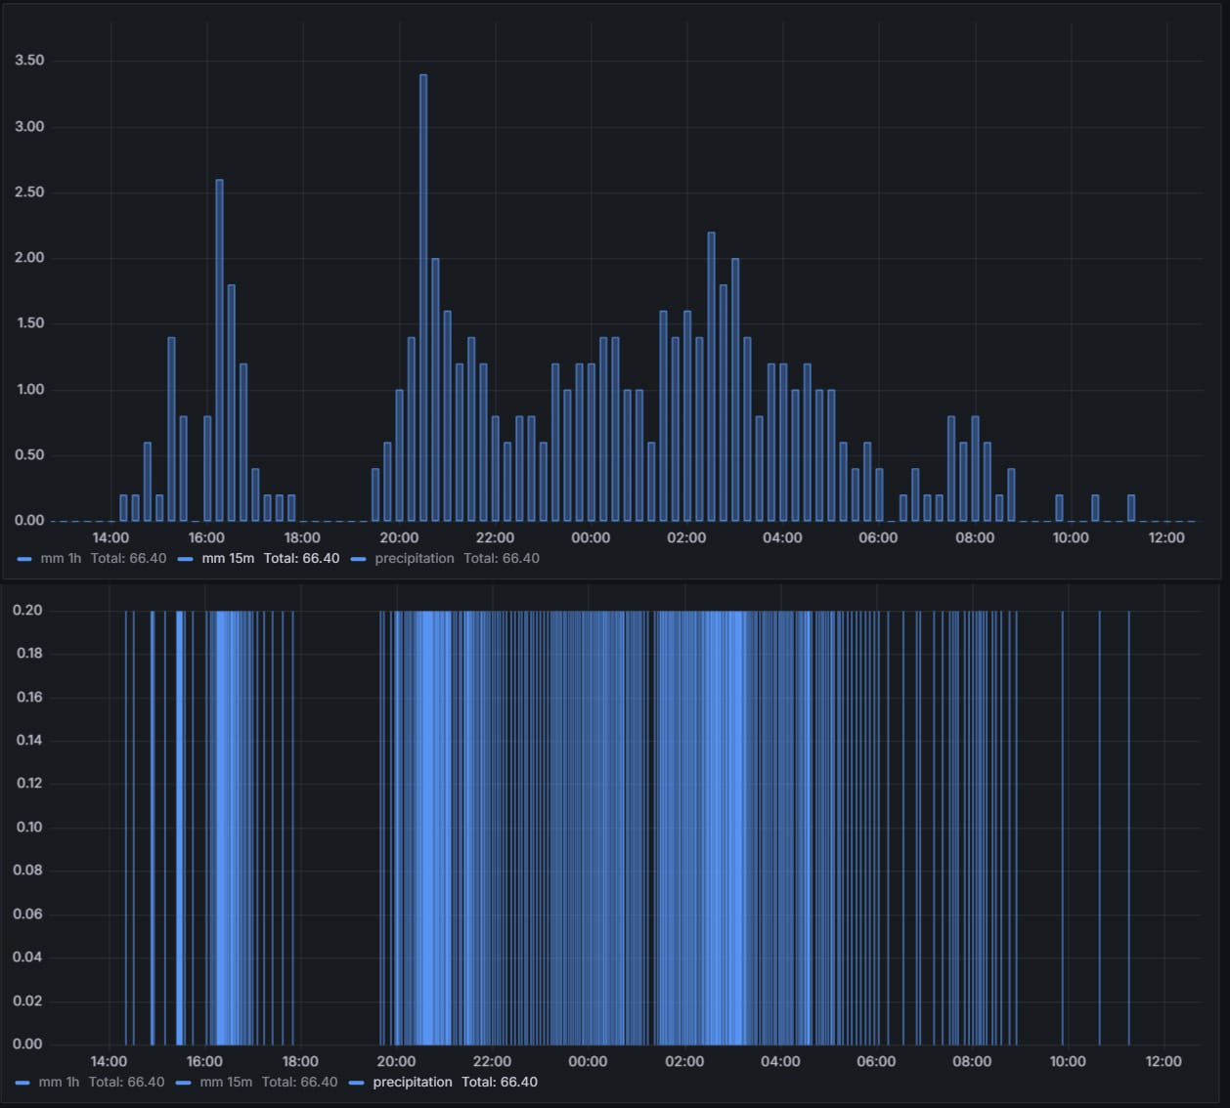Toggle the mm 1h series in top legend

click(61, 559)
